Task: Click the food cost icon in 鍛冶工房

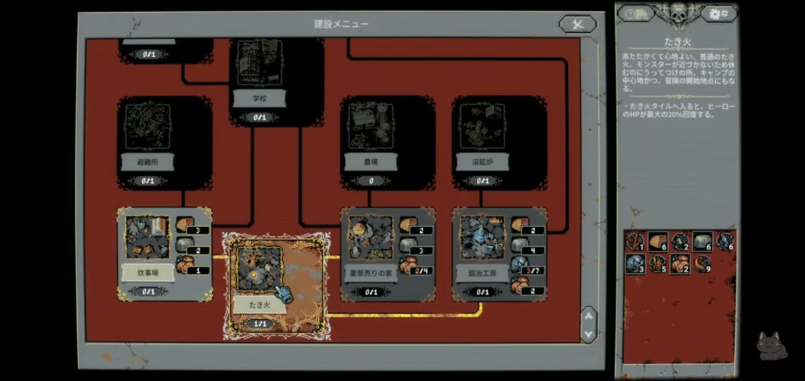Action: pos(520,286)
